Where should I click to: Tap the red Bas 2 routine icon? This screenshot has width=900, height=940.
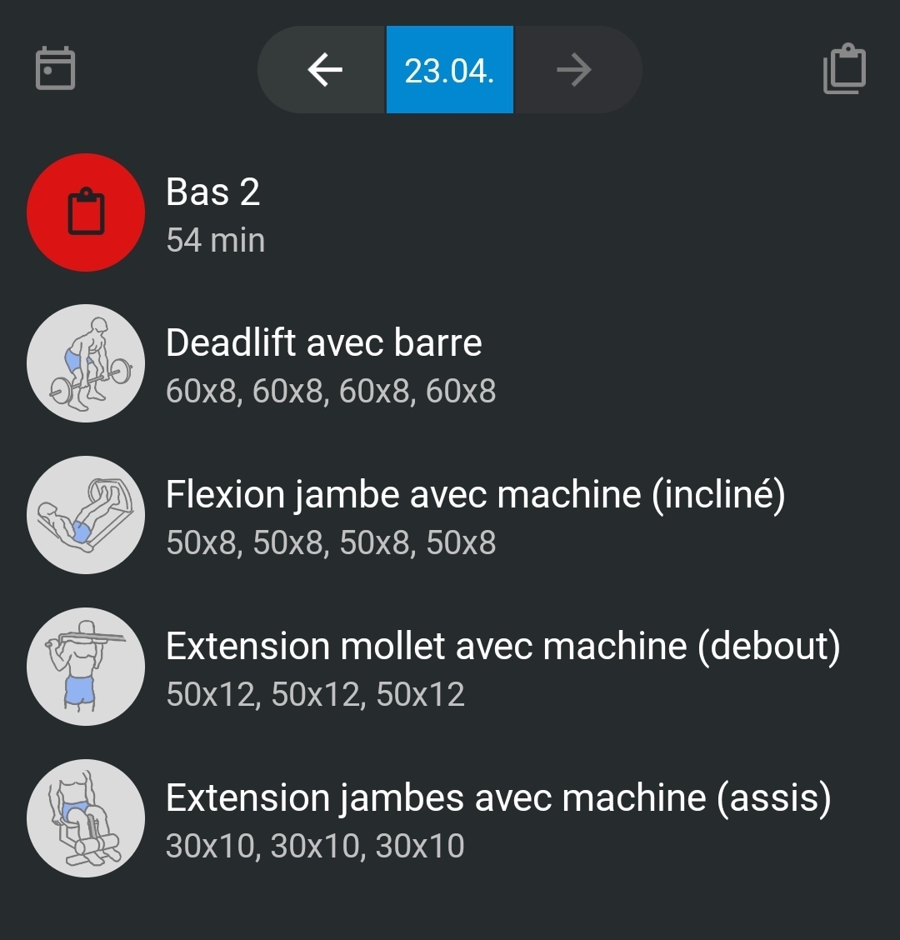point(86,212)
